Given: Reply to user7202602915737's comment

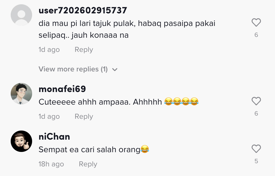Looking at the screenshot, I should pyautogui.click(x=84, y=50).
